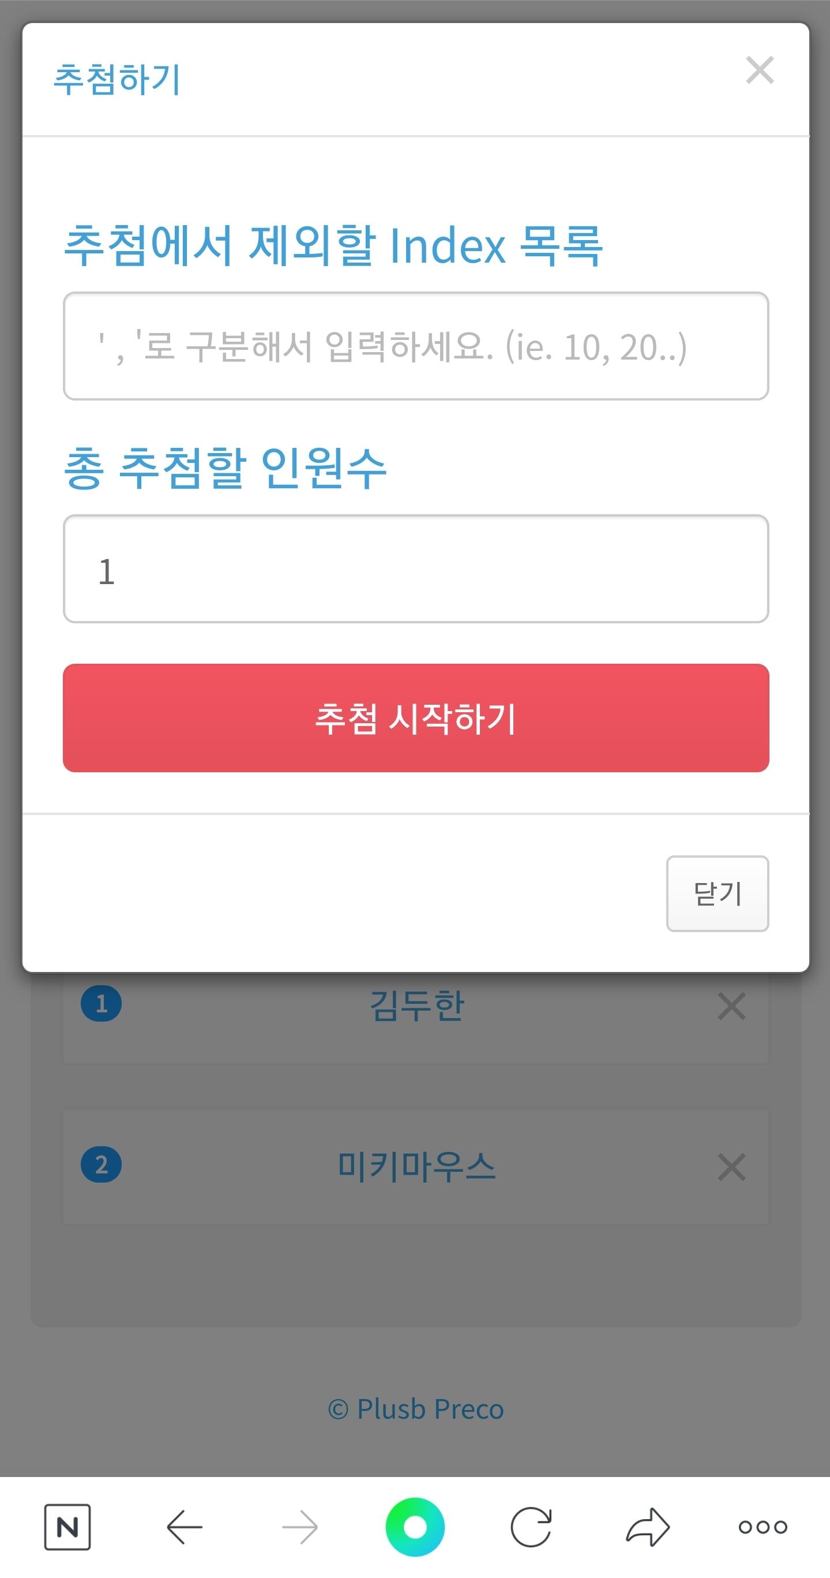The width and height of the screenshot is (830, 1578).
Task: Click the number 2 badge next to 미키마우스
Action: 102,1165
